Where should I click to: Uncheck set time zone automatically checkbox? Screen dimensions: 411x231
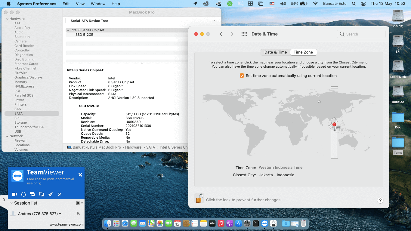242,76
